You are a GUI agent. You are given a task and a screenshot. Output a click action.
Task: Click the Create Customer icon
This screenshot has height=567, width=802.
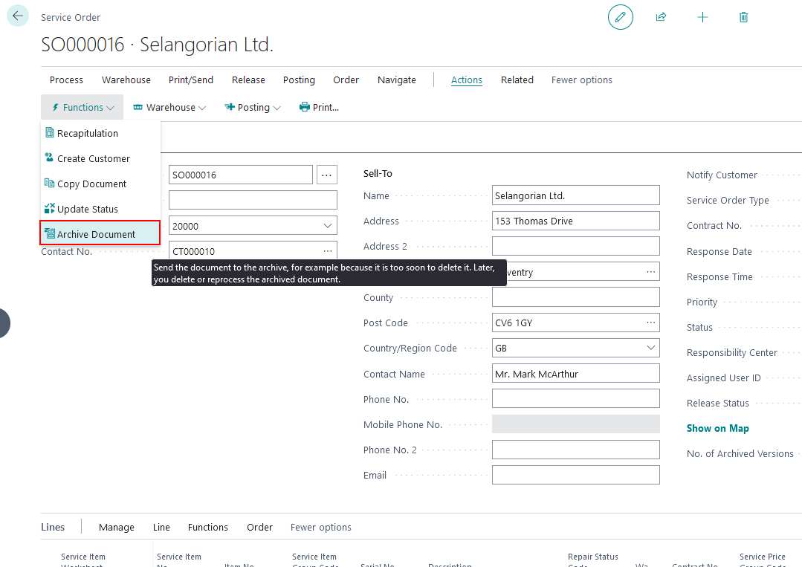click(x=50, y=158)
